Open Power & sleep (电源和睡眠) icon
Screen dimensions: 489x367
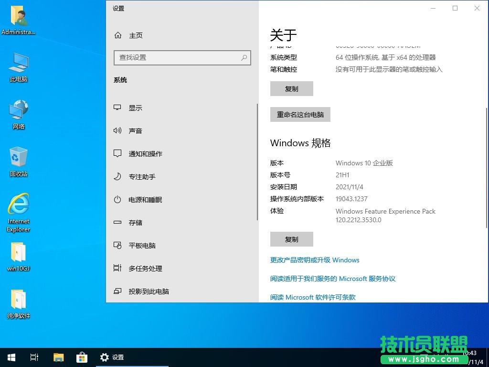tap(117, 200)
